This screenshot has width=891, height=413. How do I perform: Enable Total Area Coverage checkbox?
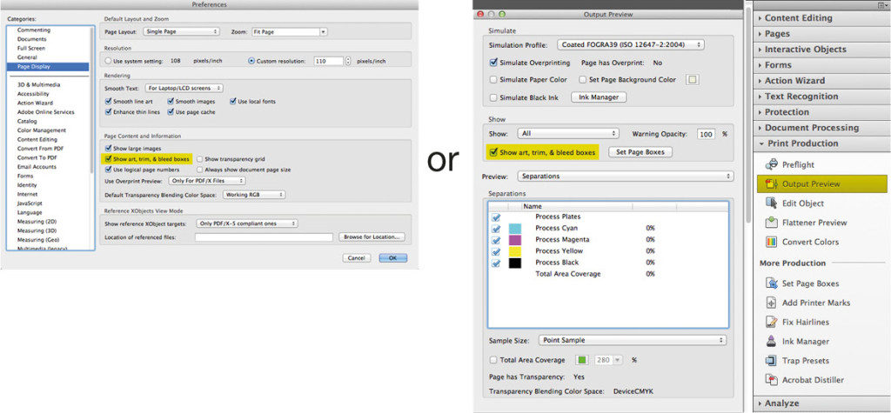pos(493,360)
